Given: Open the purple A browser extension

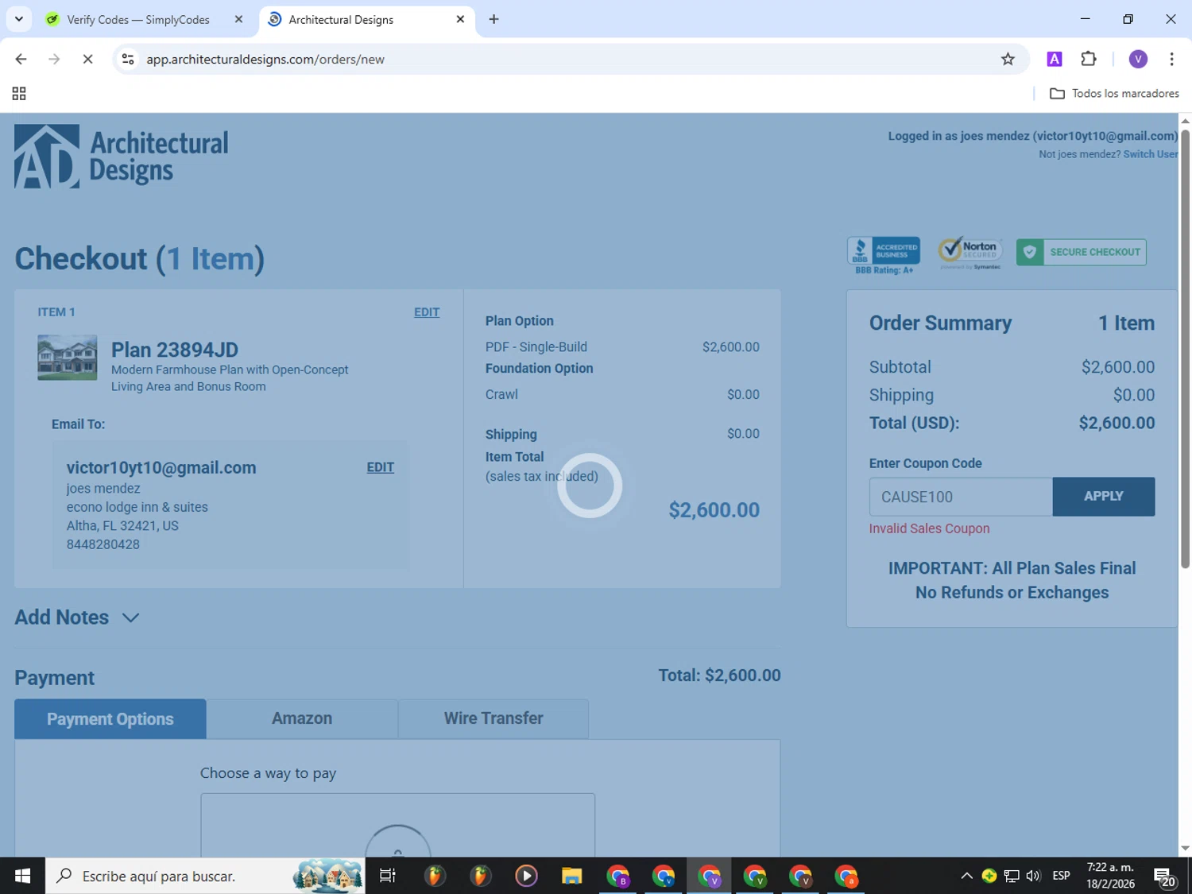Looking at the screenshot, I should pos(1055,59).
